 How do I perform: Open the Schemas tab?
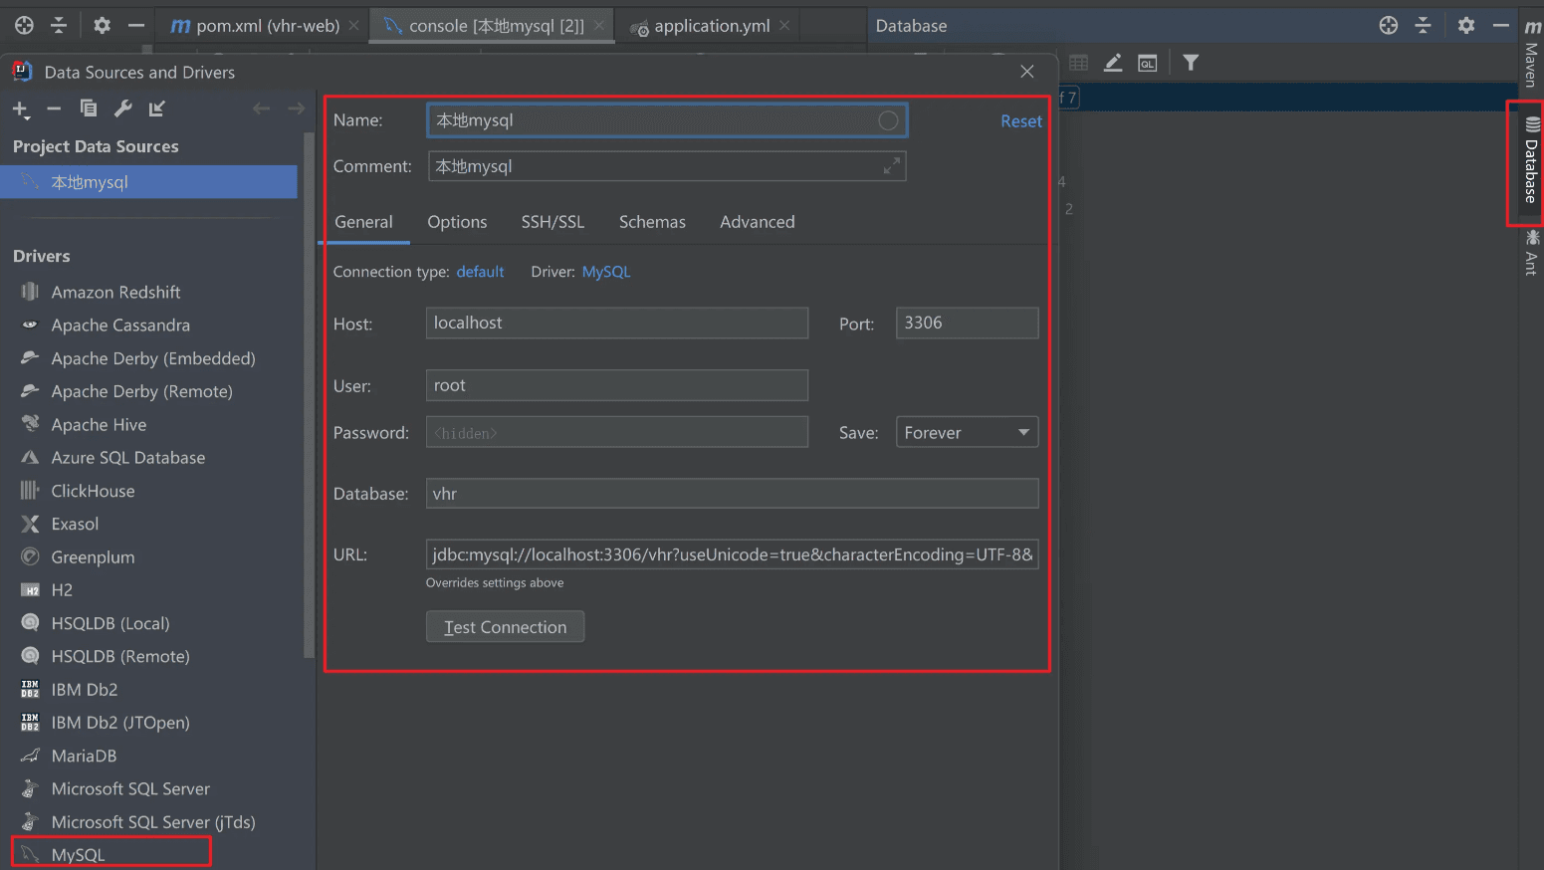(652, 222)
